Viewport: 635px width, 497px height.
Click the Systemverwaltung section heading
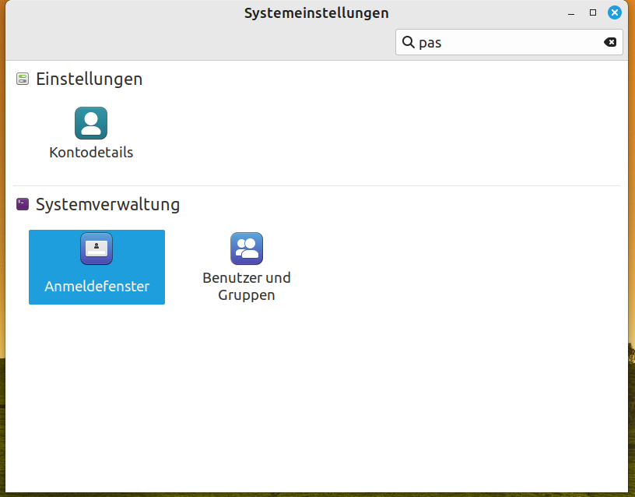click(107, 204)
